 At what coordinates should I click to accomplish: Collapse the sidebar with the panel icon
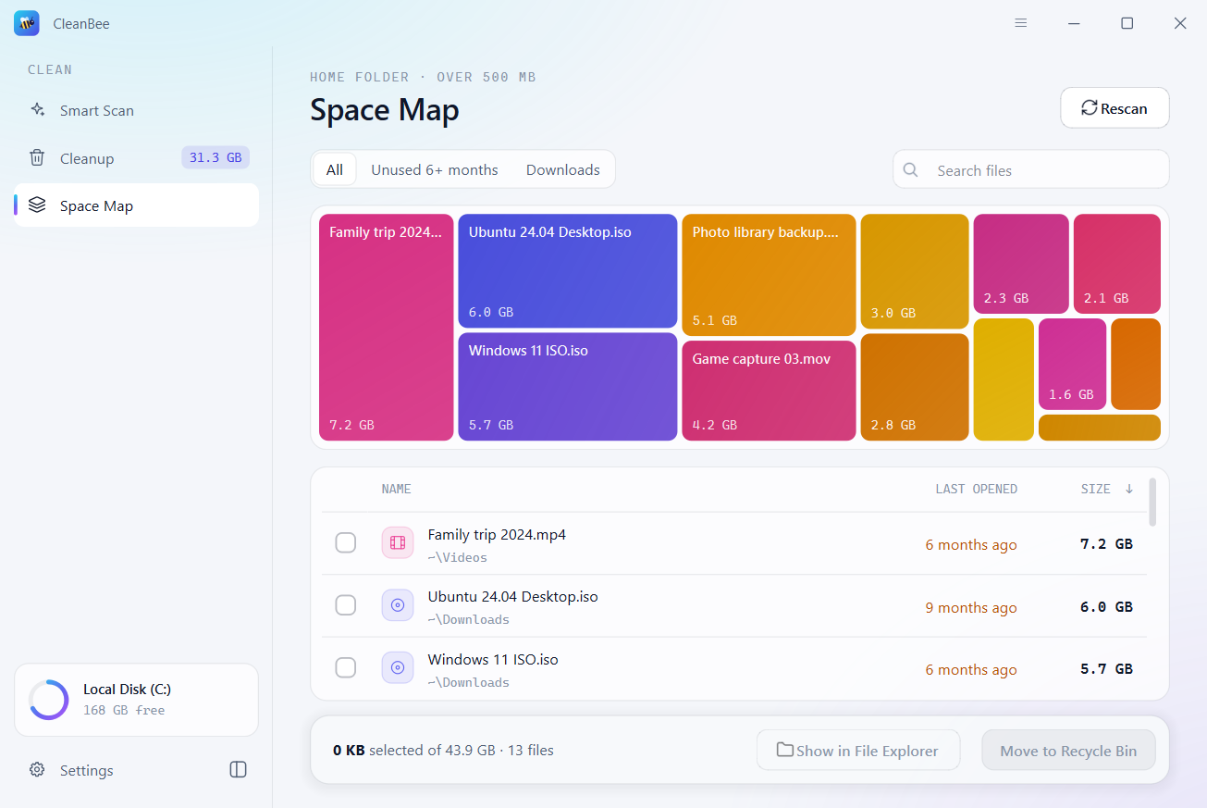pyautogui.click(x=239, y=770)
